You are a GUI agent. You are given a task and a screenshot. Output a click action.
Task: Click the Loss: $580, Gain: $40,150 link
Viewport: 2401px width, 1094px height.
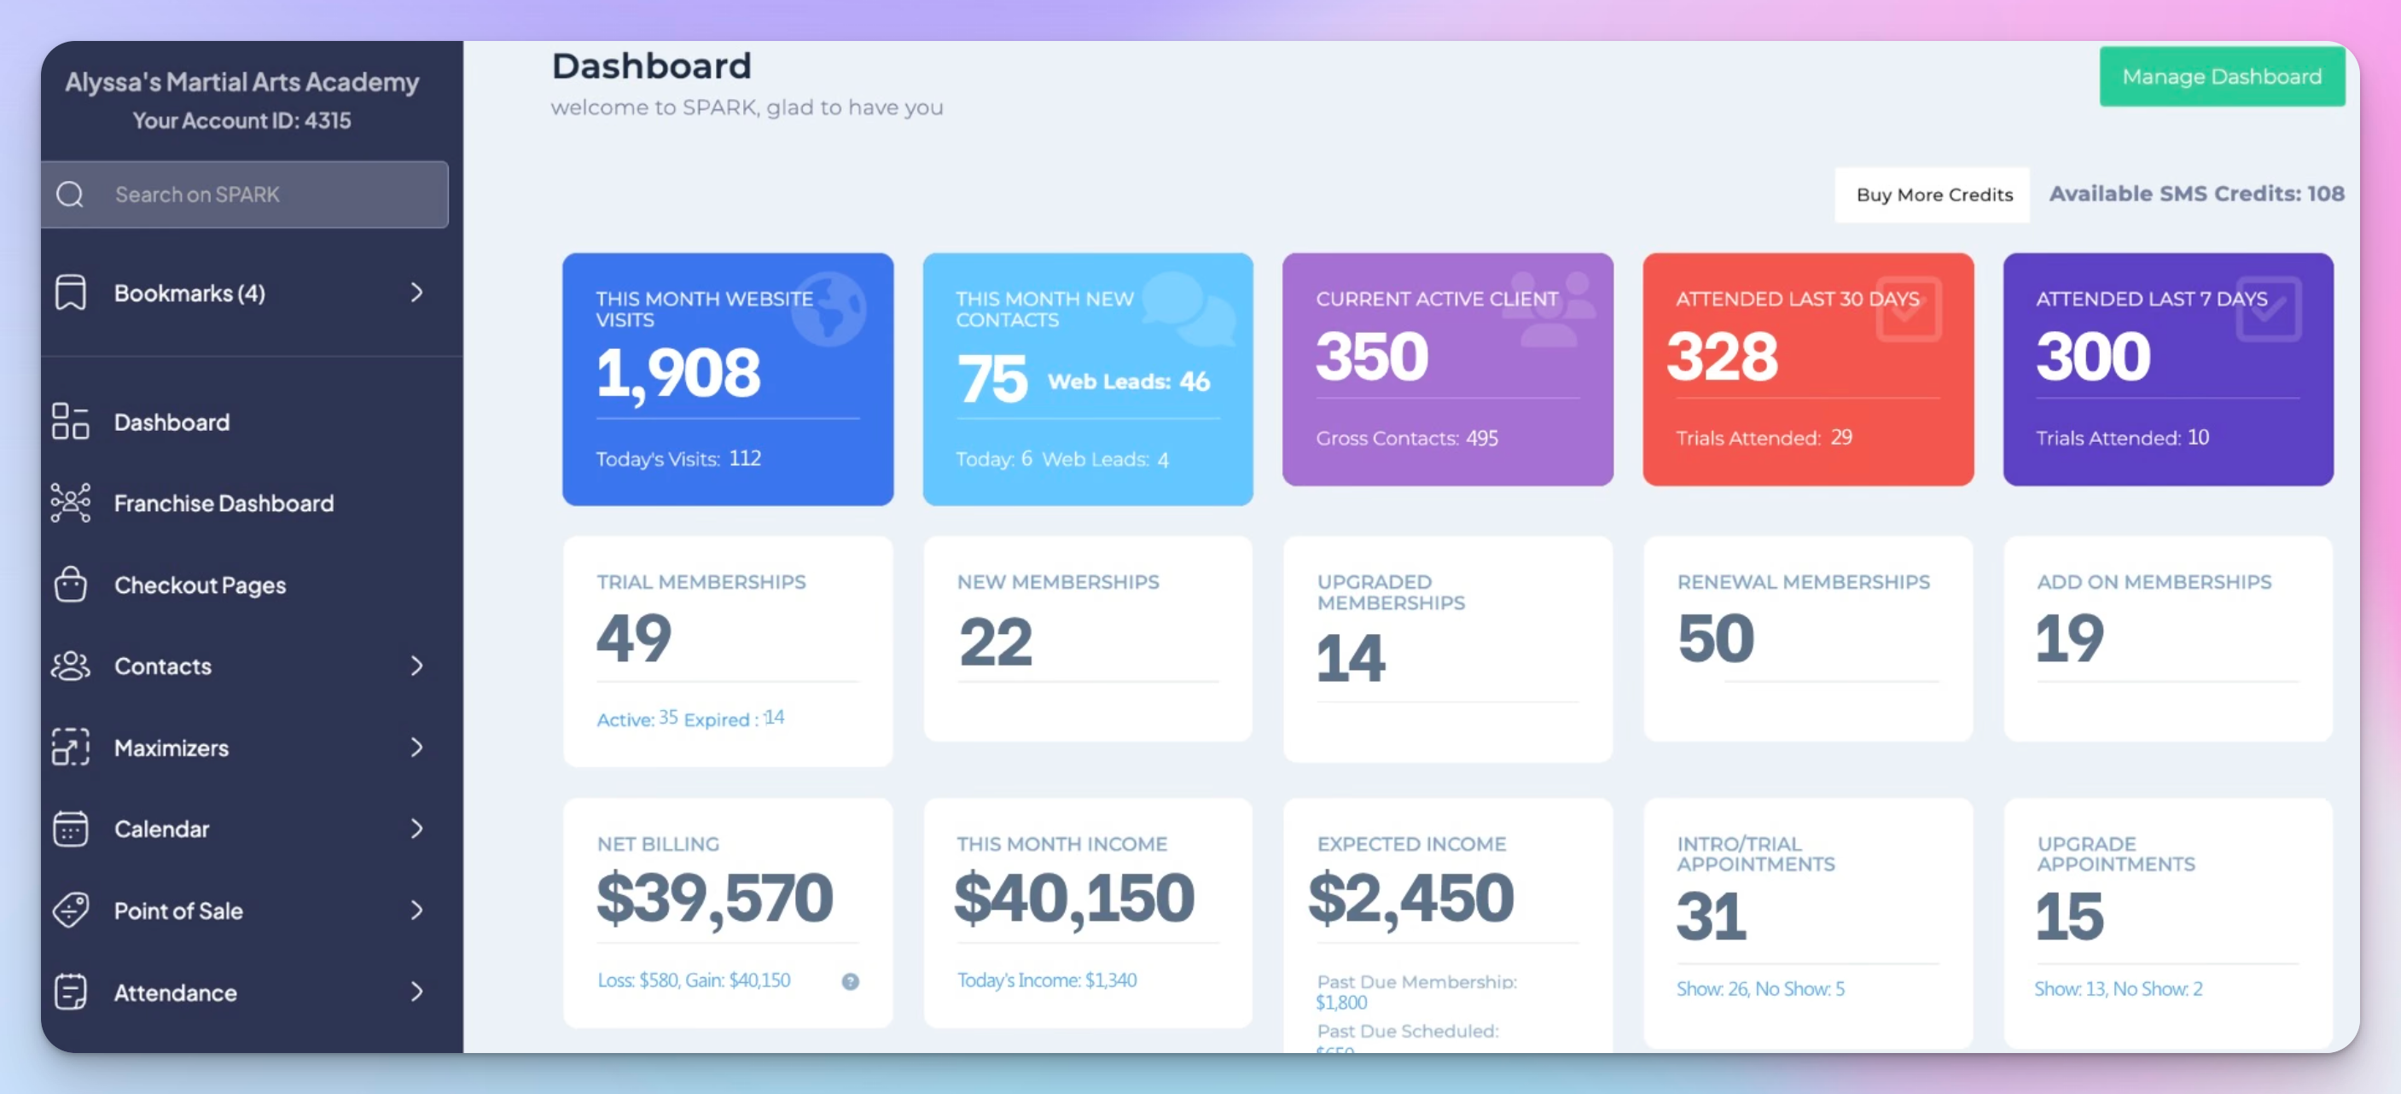pos(694,981)
